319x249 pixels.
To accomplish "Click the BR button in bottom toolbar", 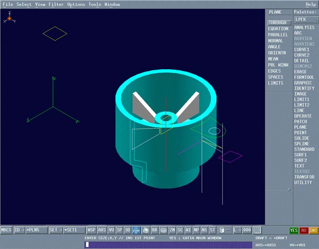I will (154, 230).
